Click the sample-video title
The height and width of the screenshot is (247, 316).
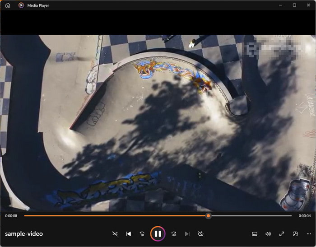pos(24,234)
